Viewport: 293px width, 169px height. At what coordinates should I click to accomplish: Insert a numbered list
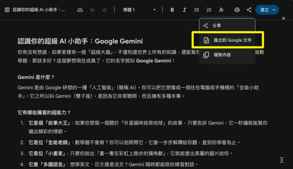[209, 10]
